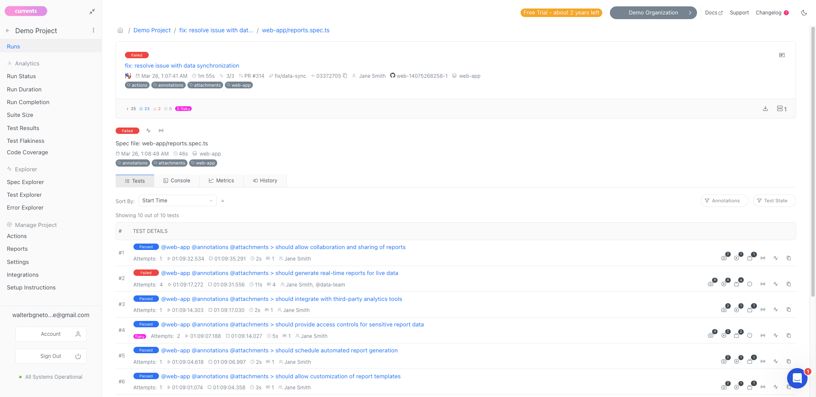Screen dimensions: 816x397
Task: Open test history pulse icon in row #5
Action: (x=776, y=361)
